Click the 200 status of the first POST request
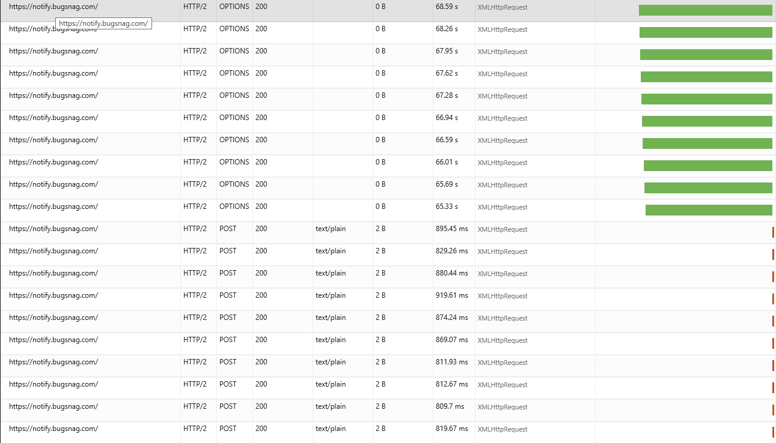The width and height of the screenshot is (776, 443). [261, 229]
